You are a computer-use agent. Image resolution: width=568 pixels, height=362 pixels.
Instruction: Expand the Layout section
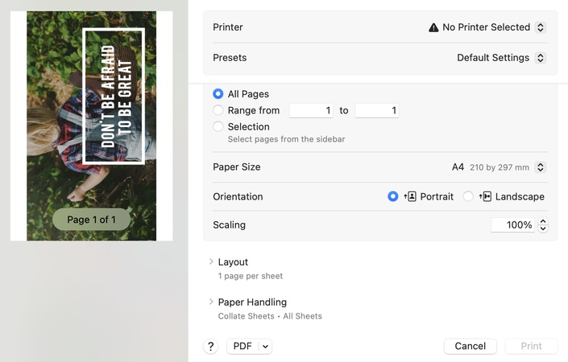point(211,261)
